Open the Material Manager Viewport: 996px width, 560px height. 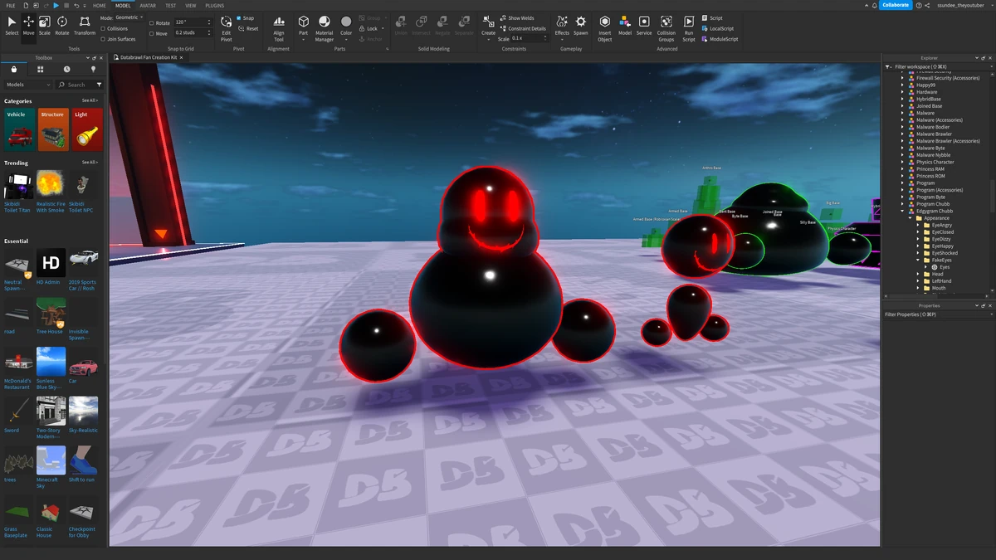(324, 27)
